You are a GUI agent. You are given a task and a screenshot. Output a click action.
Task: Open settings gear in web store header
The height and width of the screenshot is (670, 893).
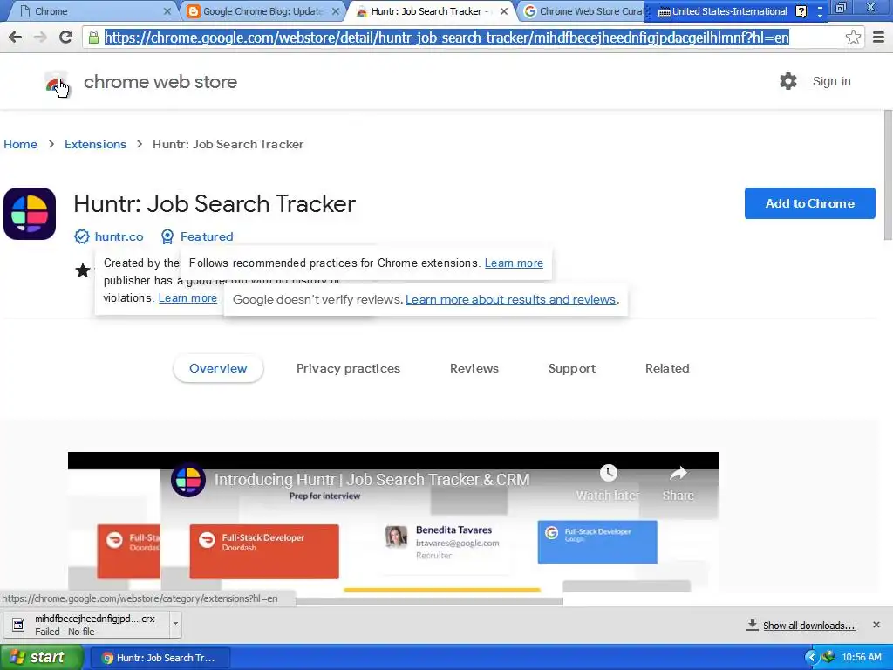click(x=788, y=81)
